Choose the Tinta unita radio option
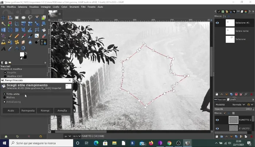Image resolution: width=255 pixels, height=147 pixels. point(4,94)
